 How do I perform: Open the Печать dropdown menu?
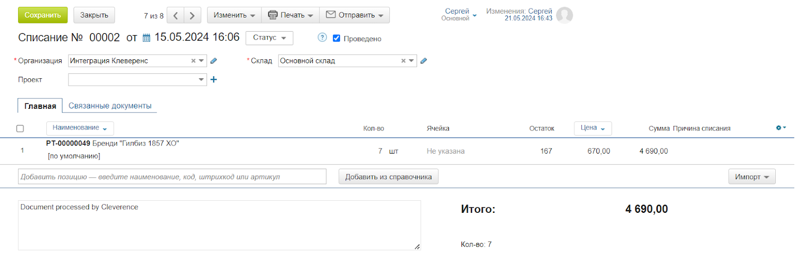[x=290, y=15]
